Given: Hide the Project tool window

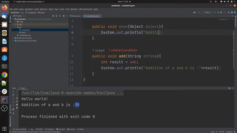Looking at the screenshot, I should tap(67, 16).
